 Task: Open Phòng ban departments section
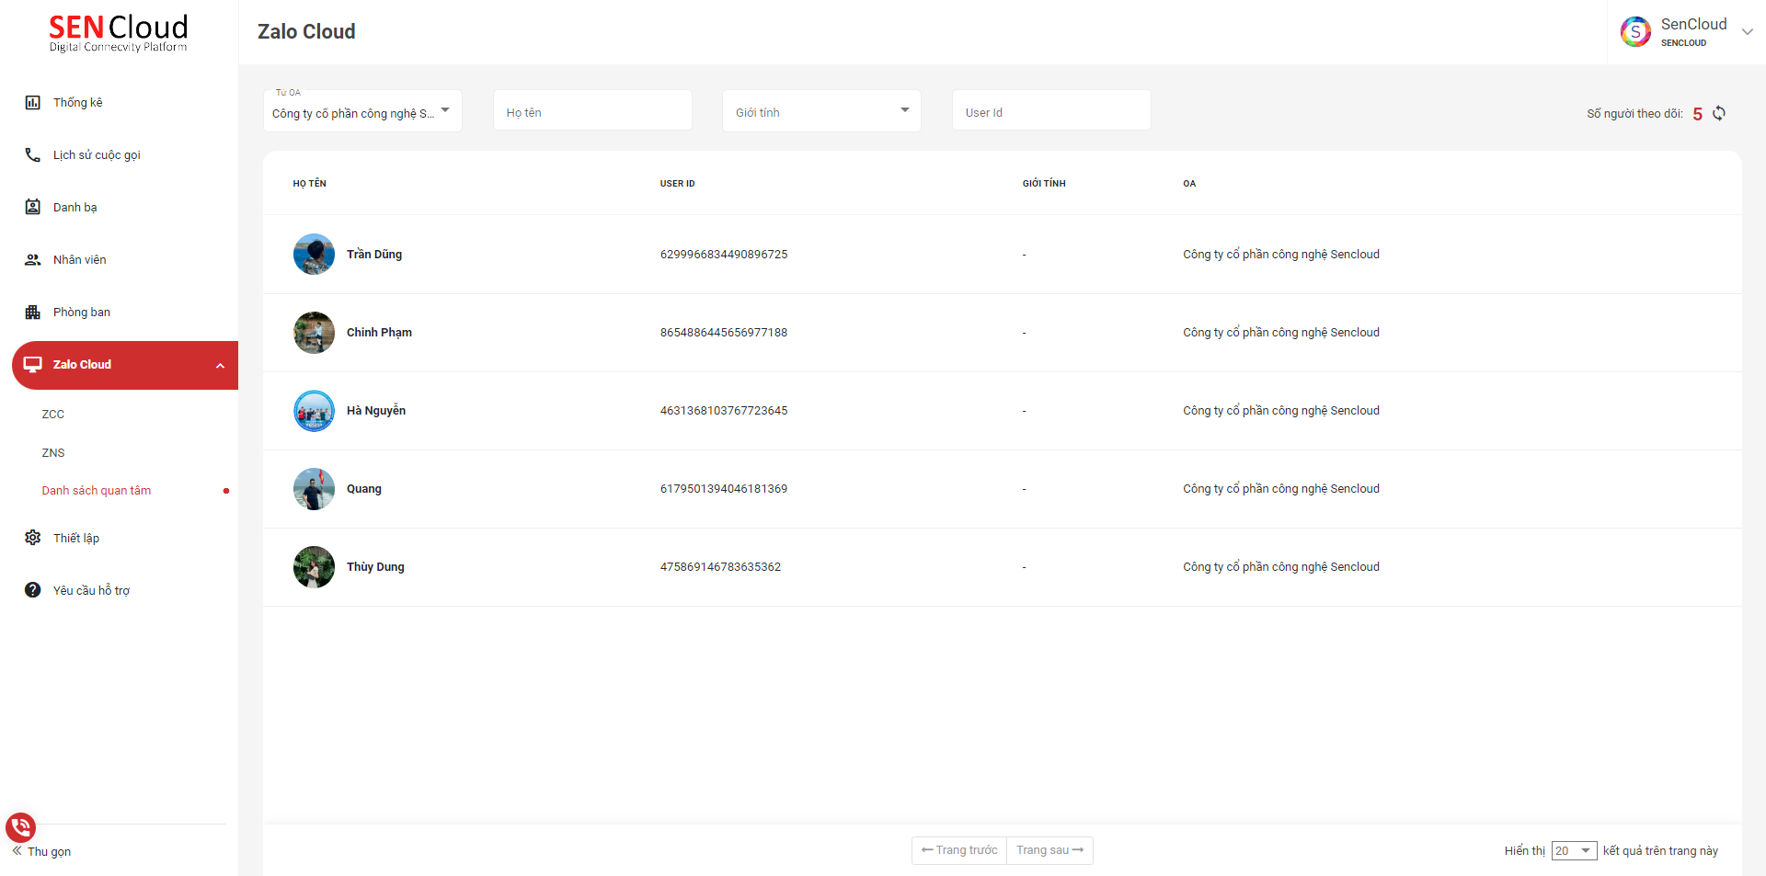point(81,313)
